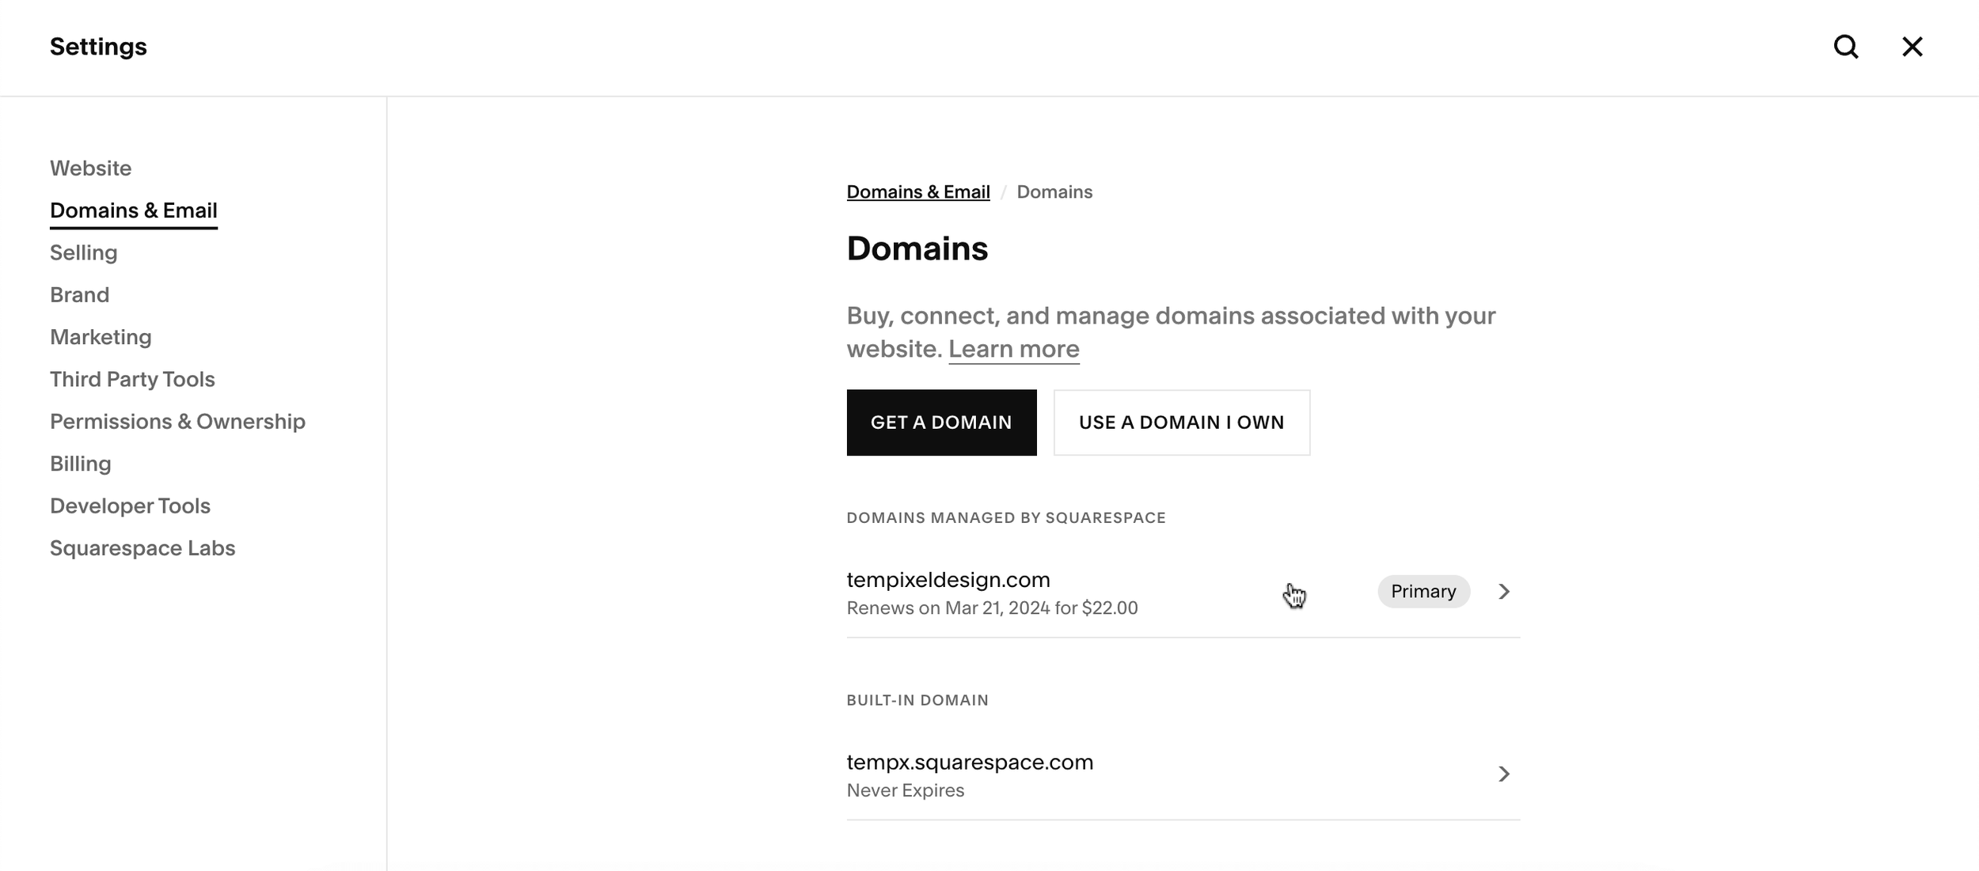Click Domains & Email breadcrumb link
This screenshot has width=1979, height=871.
[x=917, y=192]
